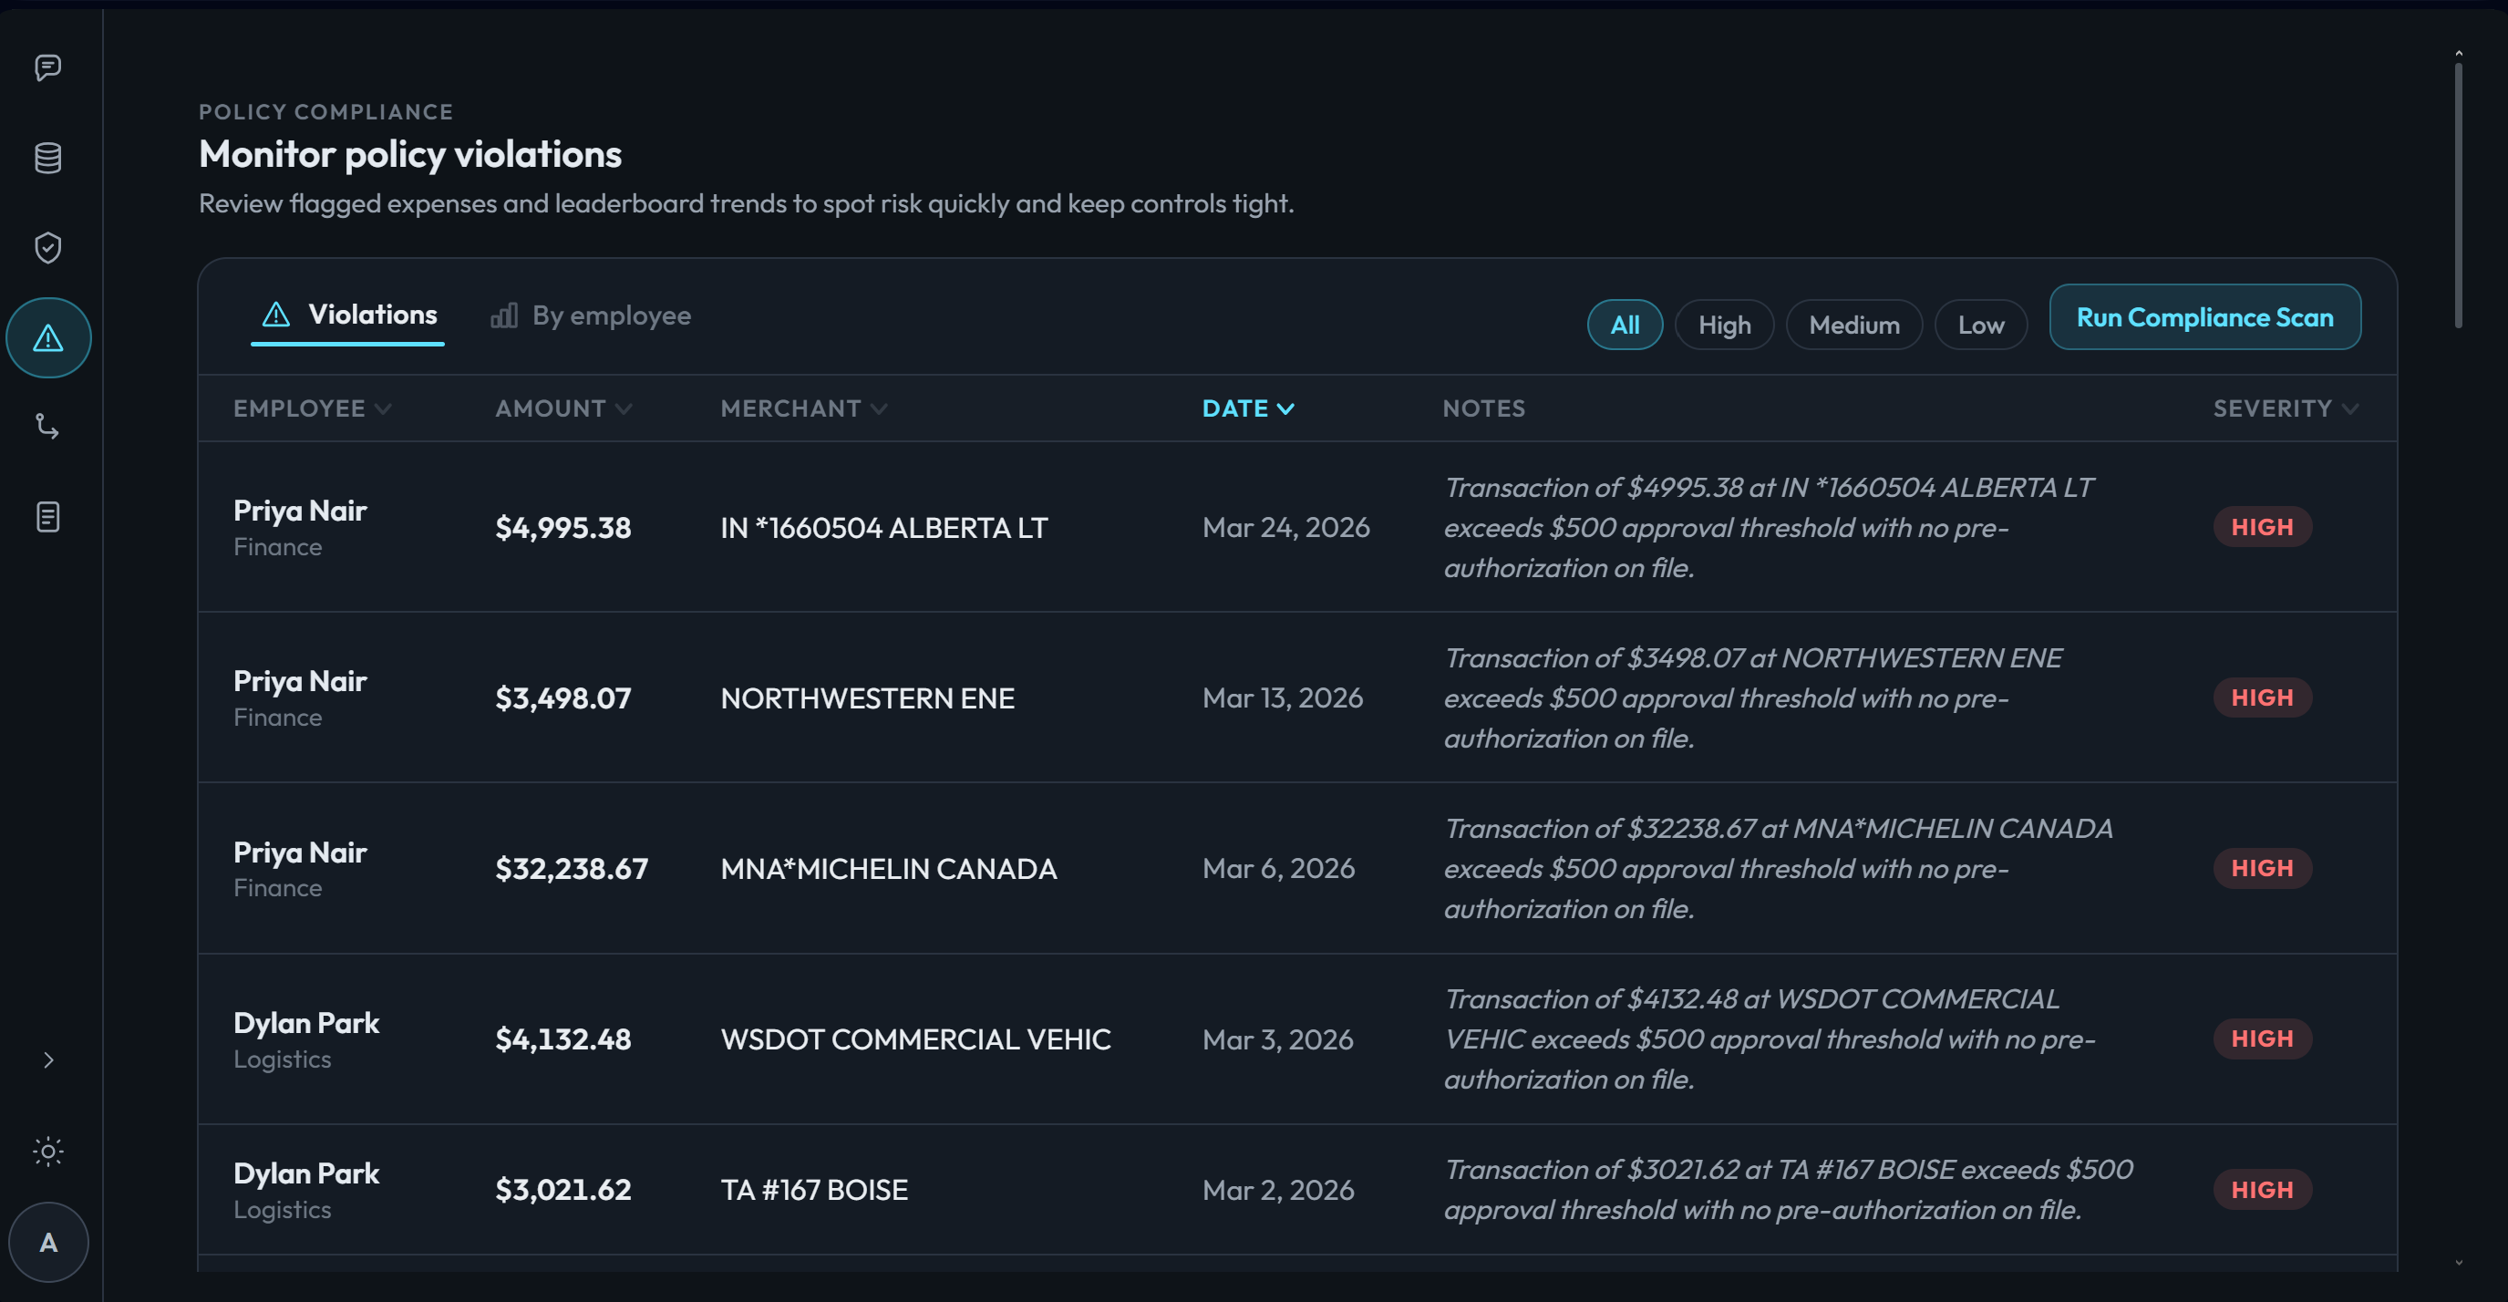
Task: Run Compliance Scan
Action: pyautogui.click(x=2204, y=316)
